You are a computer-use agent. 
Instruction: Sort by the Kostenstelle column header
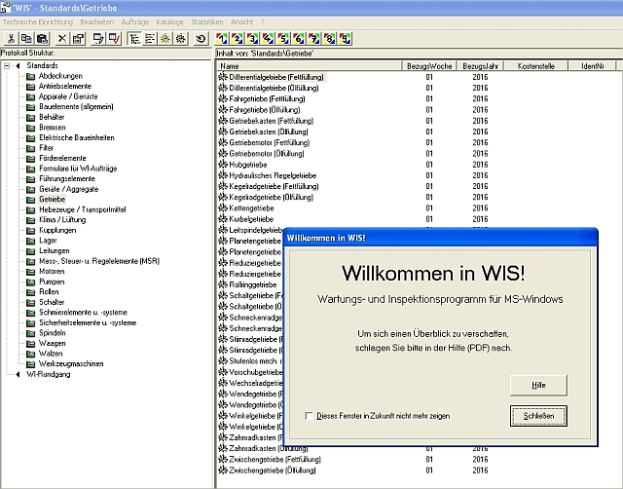(x=536, y=66)
